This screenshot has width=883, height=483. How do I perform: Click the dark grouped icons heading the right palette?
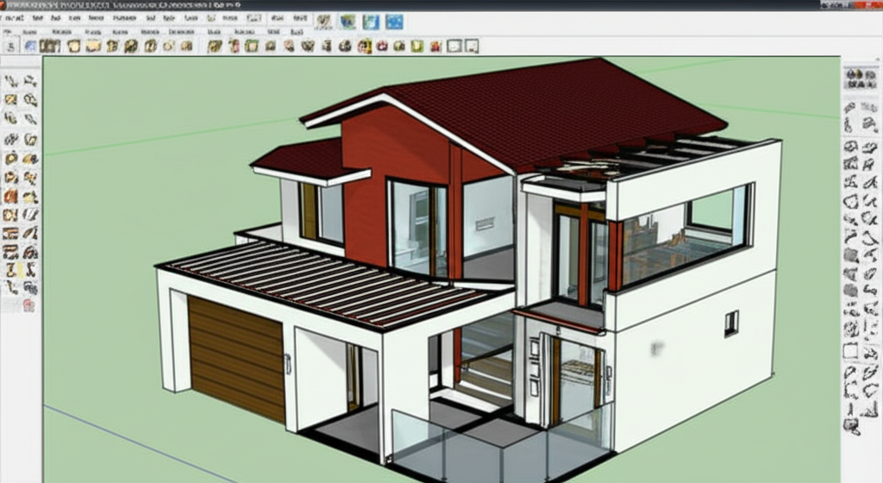[861, 78]
